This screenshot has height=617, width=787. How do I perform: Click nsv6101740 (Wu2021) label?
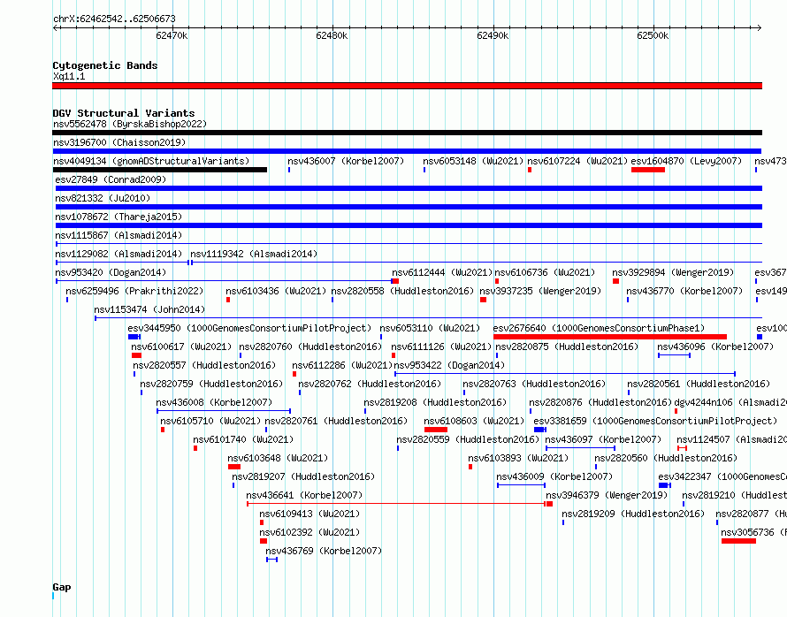tap(243, 439)
